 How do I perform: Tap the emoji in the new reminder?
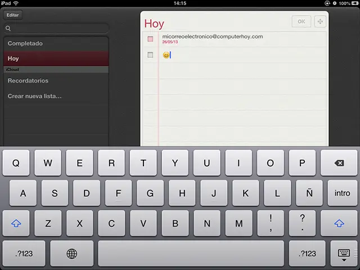165,55
